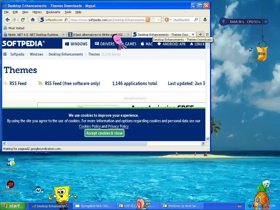Close the 8 best alternatives tab
Viewport: 280px width, 210px height.
pyautogui.click(x=128, y=35)
